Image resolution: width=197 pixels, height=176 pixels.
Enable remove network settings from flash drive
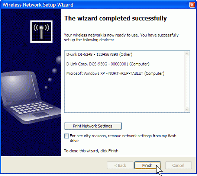point(67,136)
